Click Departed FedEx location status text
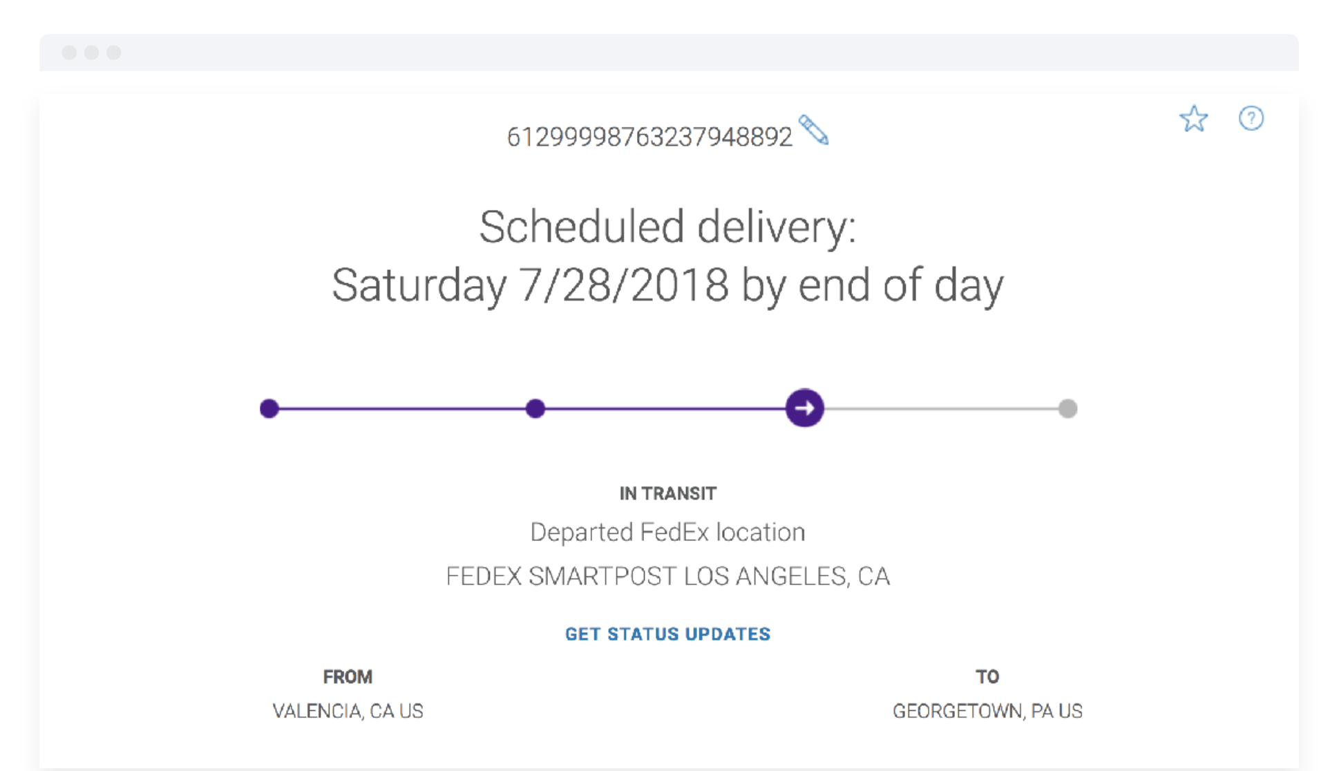The height and width of the screenshot is (771, 1339). [667, 532]
